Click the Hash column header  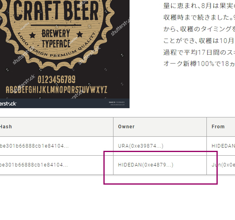tap(56, 127)
